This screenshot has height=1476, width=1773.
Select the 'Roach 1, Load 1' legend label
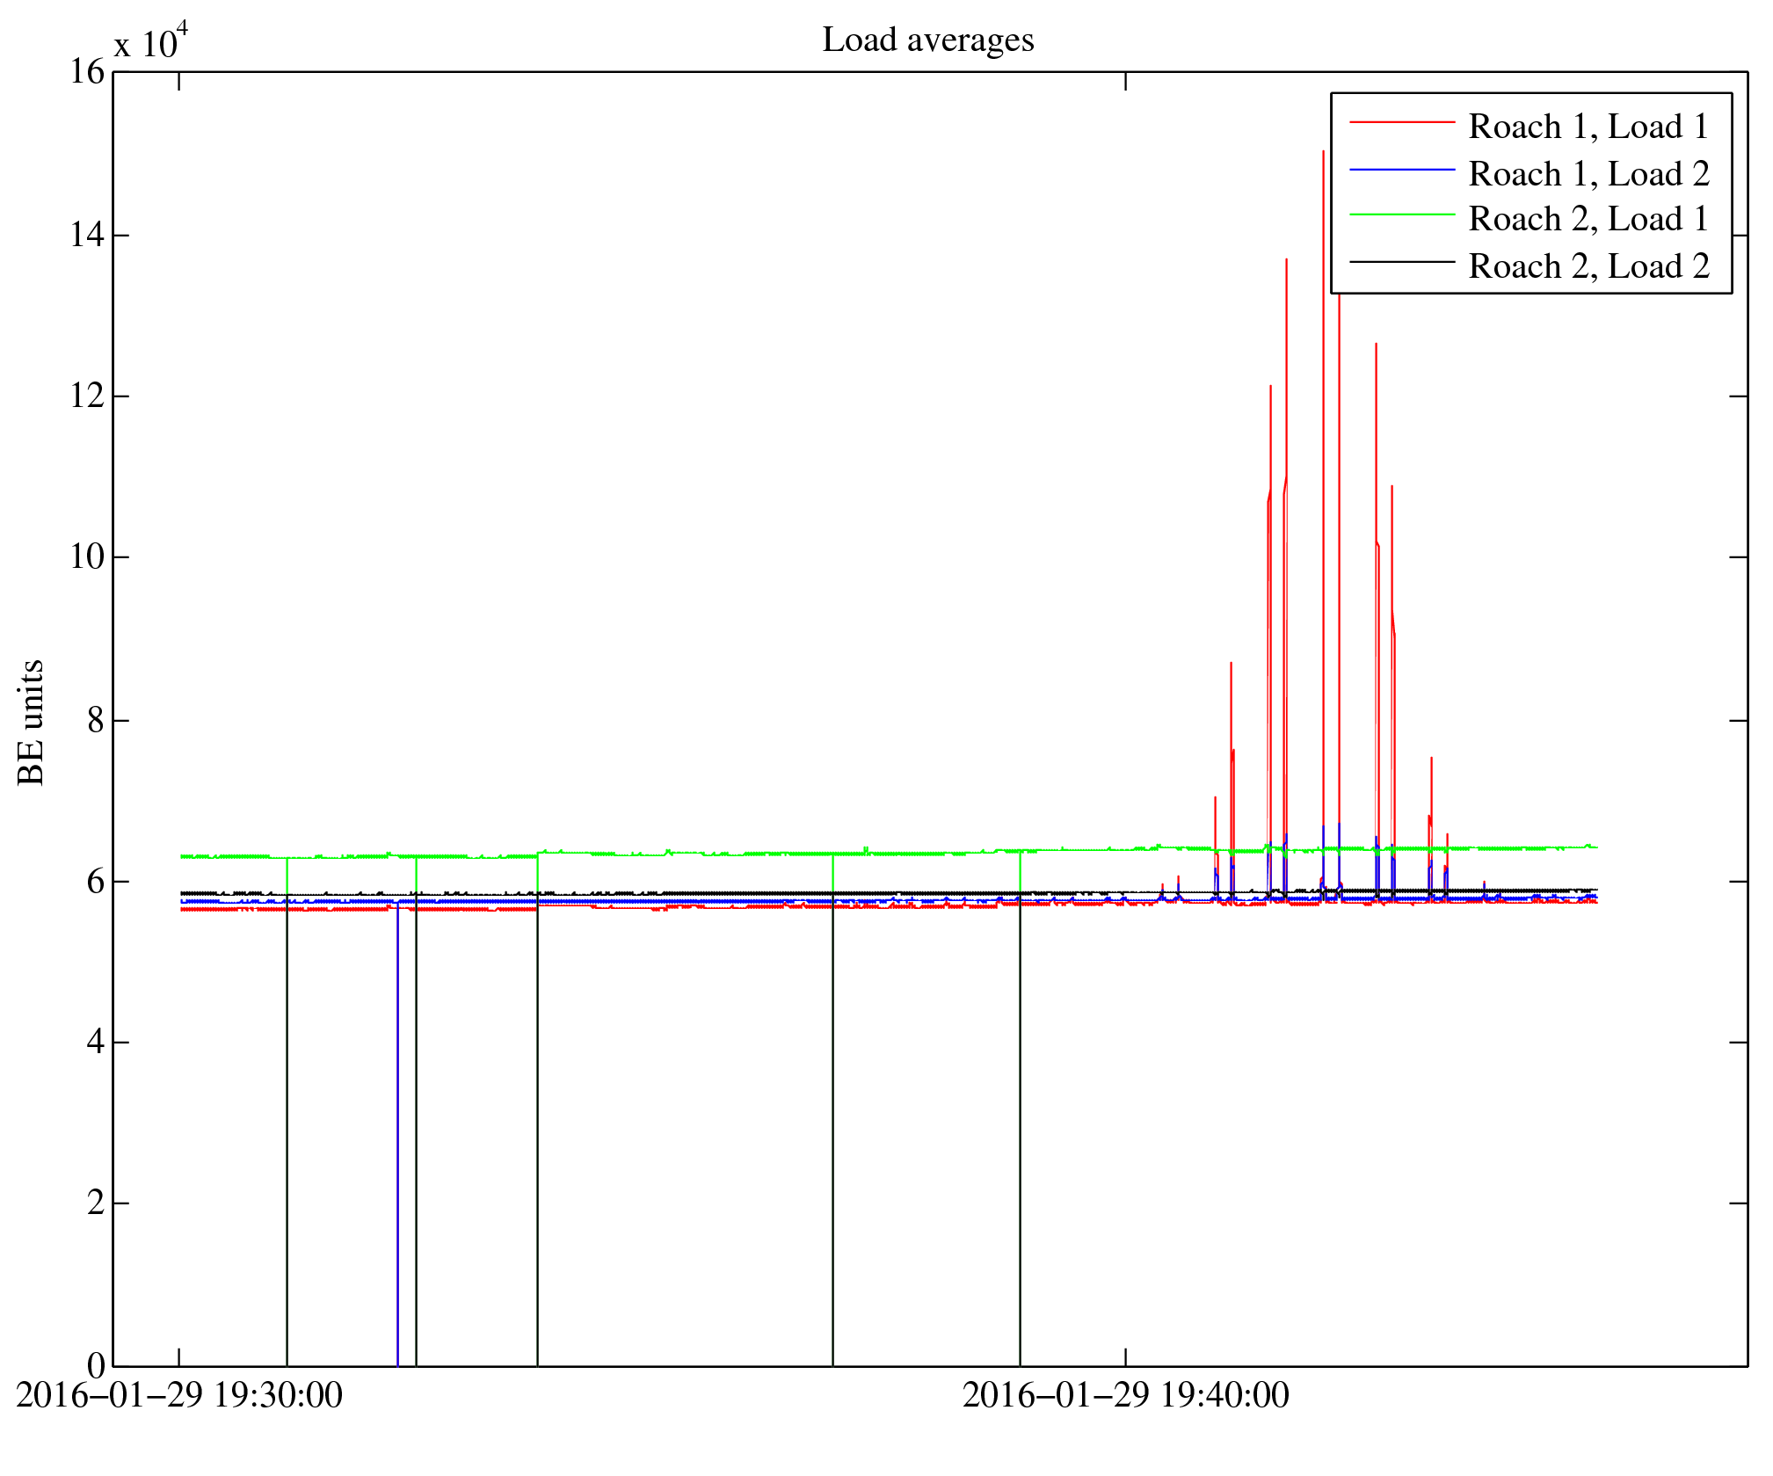click(x=1588, y=127)
